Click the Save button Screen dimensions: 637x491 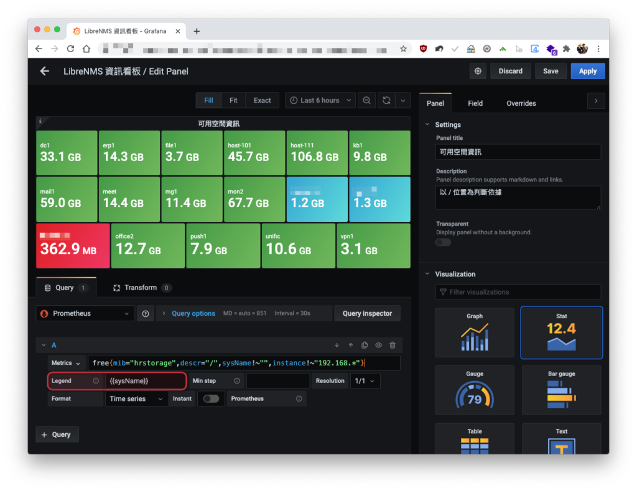coord(551,71)
